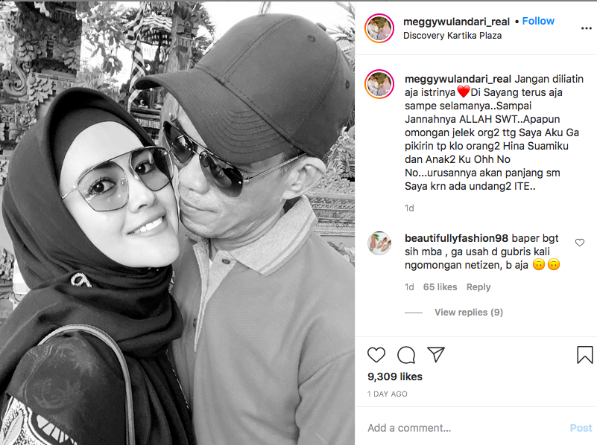This screenshot has width=597, height=445.
Task: Open beautifullyfashion98's avatar
Action: [379, 243]
